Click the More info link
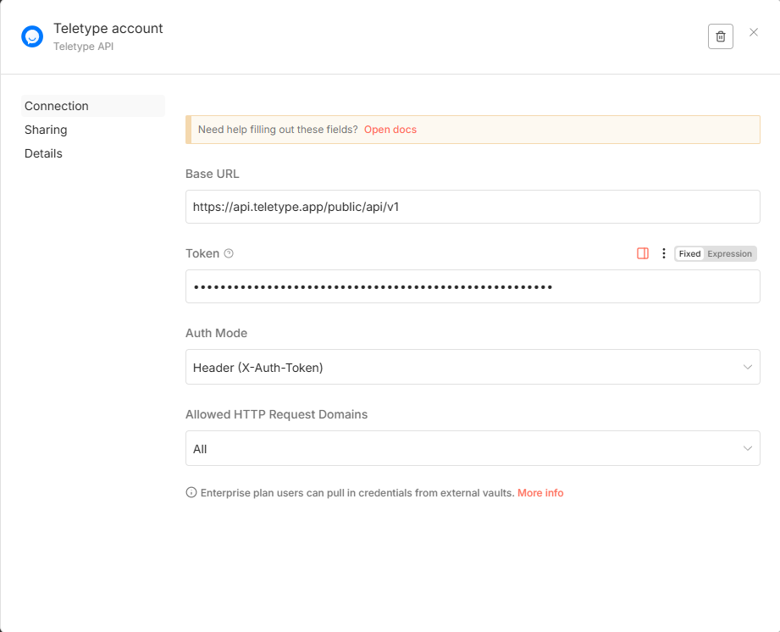Screen dimensions: 780x632 pos(540,493)
